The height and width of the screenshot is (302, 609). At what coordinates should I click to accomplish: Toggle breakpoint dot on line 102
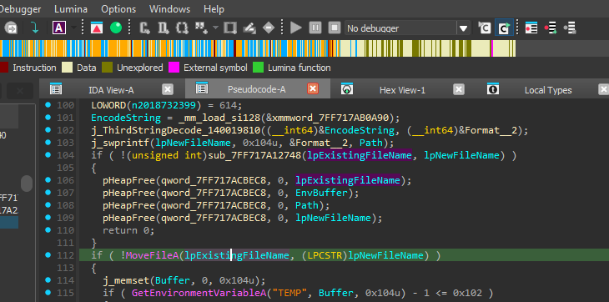point(48,129)
